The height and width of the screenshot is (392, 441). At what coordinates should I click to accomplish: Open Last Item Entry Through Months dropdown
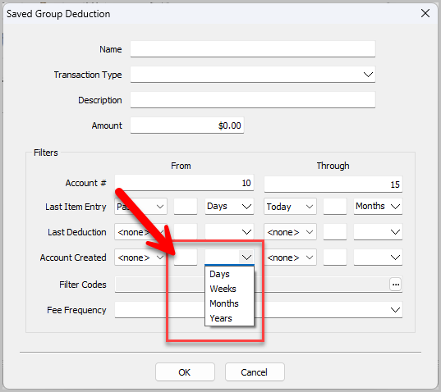(378, 207)
